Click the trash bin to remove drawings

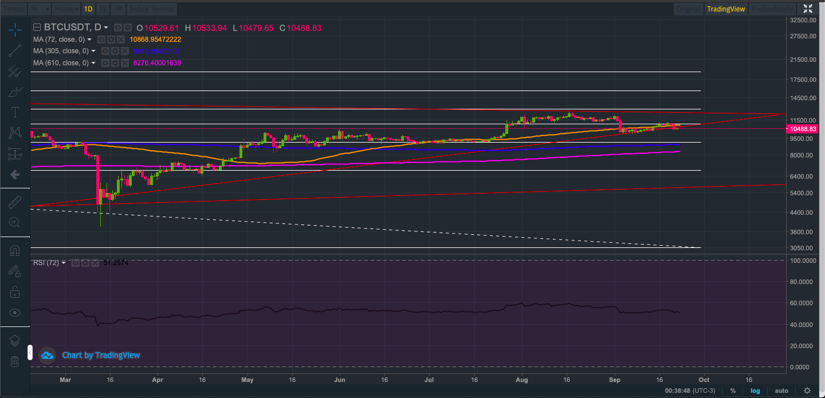point(15,361)
